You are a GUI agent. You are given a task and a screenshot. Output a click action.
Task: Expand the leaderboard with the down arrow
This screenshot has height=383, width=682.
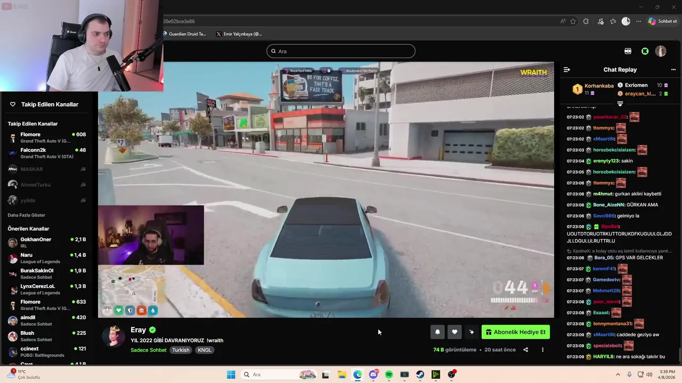(x=620, y=103)
